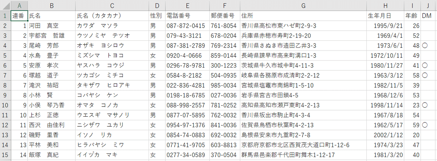Select address 岩手県宮古市田鎖4-5
This screenshot has height=161, width=437.
(x=303, y=95)
